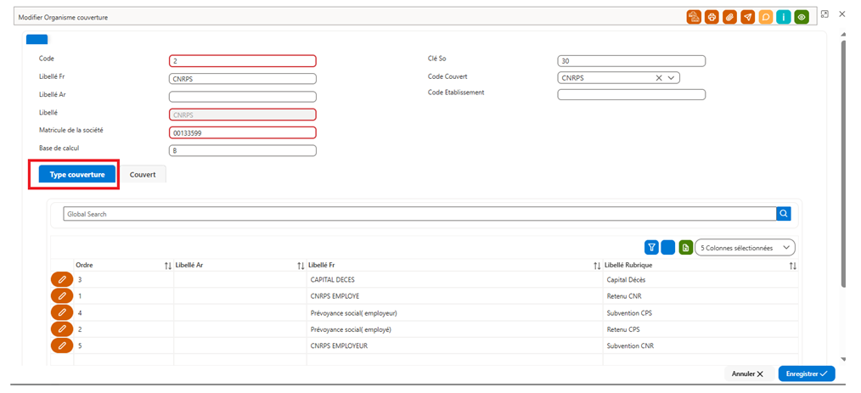The image size is (861, 393).
Task: Click the Global Search text box
Action: tap(419, 214)
